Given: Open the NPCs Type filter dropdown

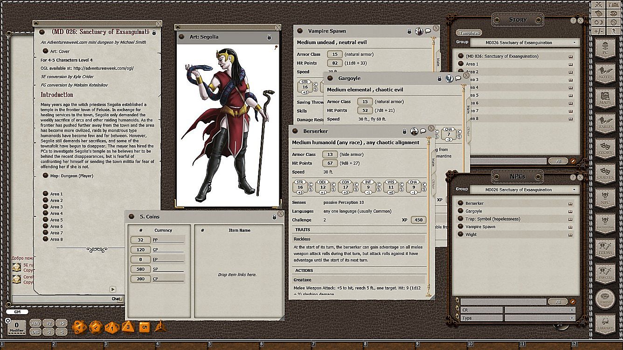Looking at the screenshot, I should click(x=540, y=318).
